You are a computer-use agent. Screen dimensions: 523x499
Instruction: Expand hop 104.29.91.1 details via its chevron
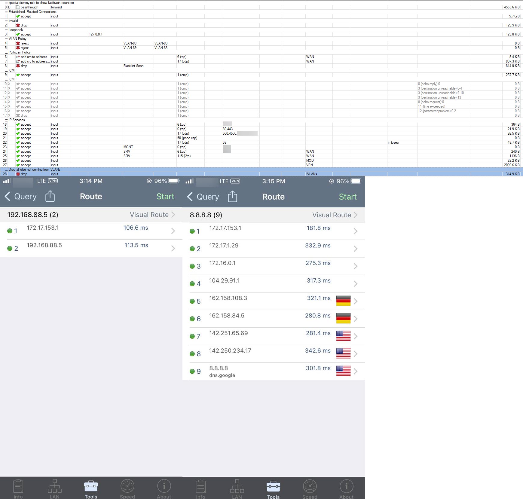click(356, 284)
